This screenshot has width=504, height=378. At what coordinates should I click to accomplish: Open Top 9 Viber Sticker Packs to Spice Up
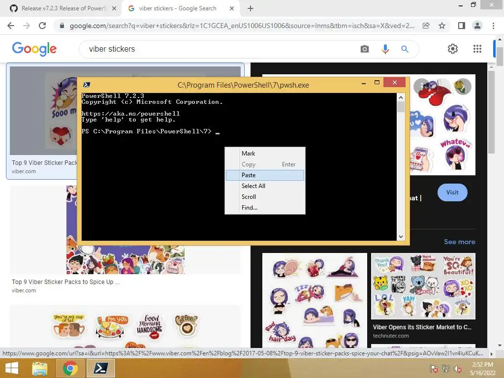pos(65,282)
